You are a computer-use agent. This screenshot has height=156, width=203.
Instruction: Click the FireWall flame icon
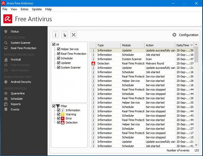tap(6, 60)
